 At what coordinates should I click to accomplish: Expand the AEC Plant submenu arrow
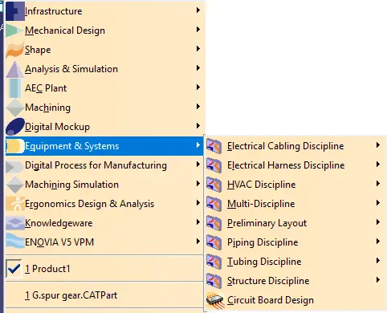coord(198,87)
